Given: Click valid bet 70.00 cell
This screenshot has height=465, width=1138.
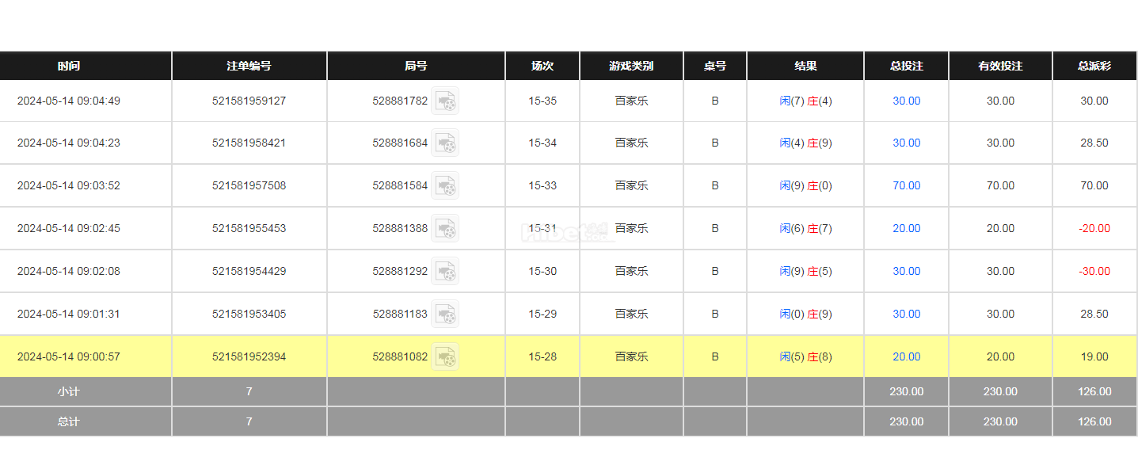Looking at the screenshot, I should pyautogui.click(x=1000, y=185).
